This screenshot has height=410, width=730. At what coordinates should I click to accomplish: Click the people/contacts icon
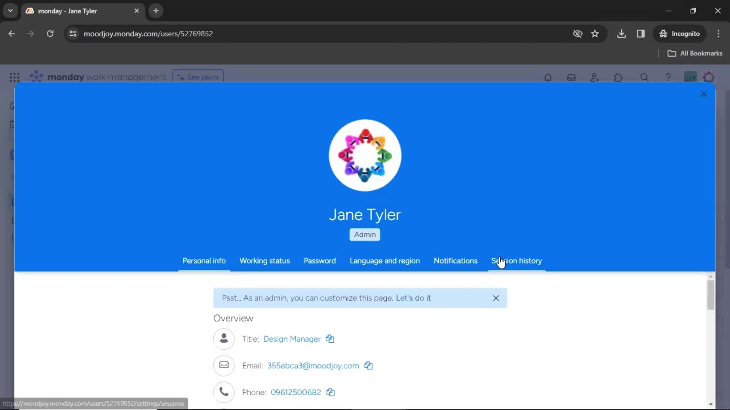point(594,77)
